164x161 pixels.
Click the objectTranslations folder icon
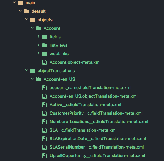pos(33,71)
